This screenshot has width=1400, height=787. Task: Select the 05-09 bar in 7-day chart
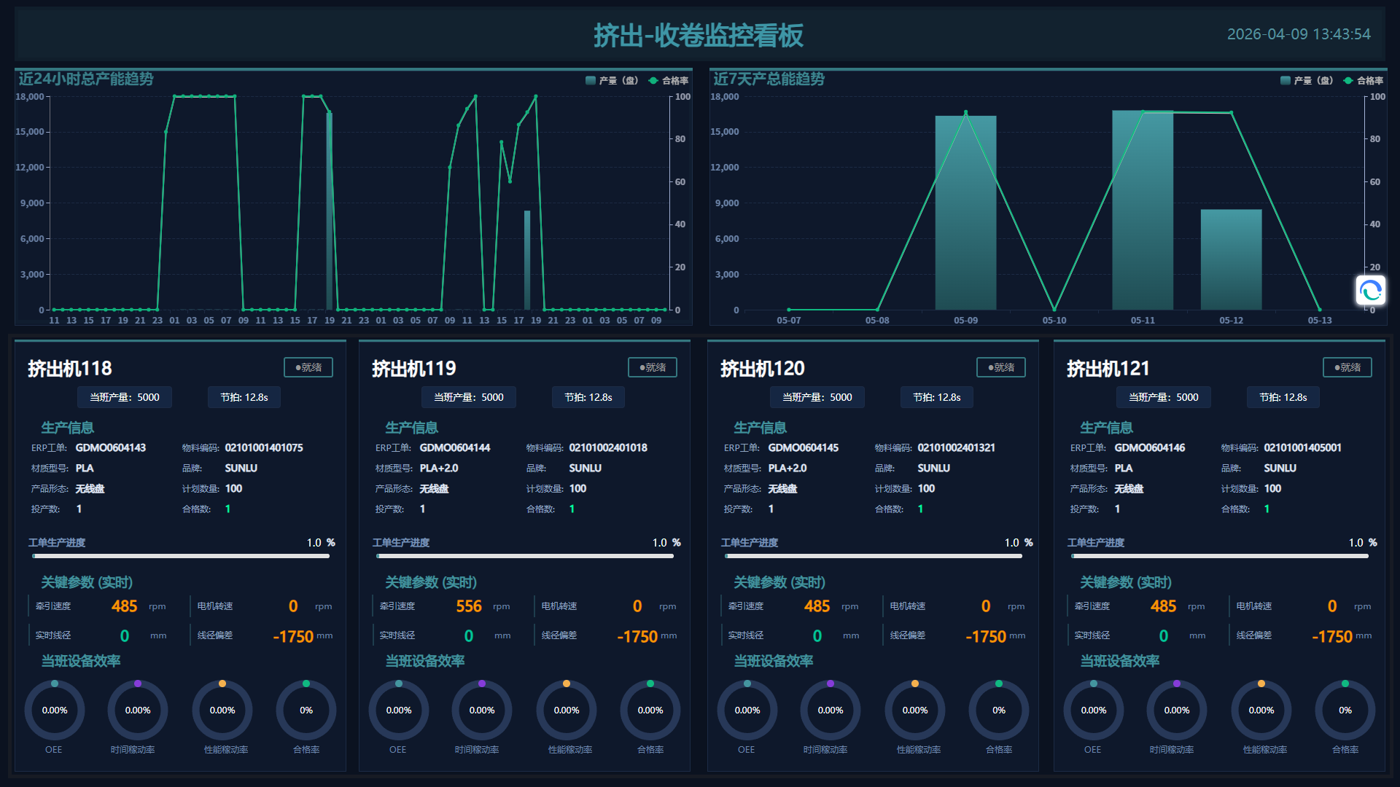pyautogui.click(x=965, y=212)
